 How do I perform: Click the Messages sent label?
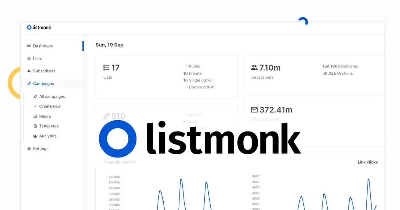pyautogui.click(x=265, y=119)
